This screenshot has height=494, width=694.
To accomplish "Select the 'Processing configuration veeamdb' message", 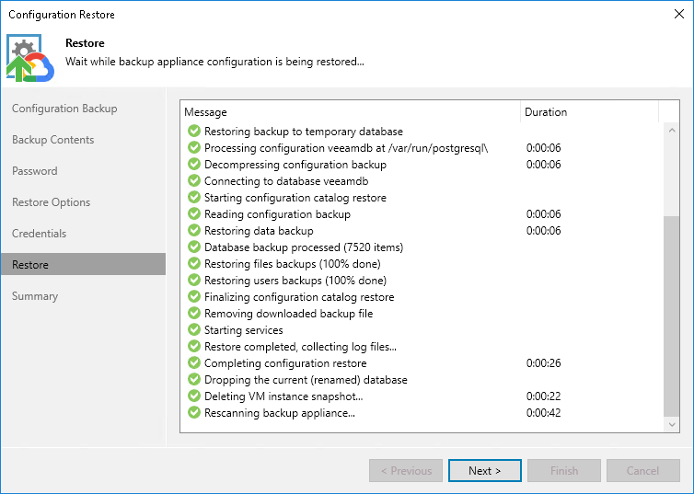I will (346, 148).
